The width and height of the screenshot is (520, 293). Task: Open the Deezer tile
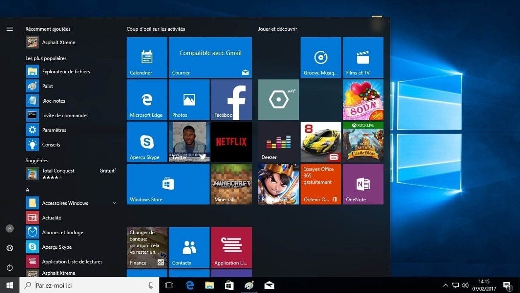point(279,142)
